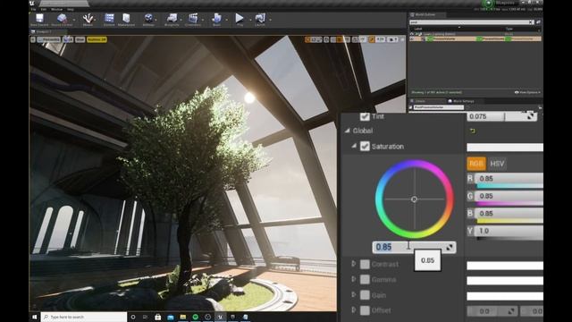Enable the Contrast checkbox
Image resolution: width=572 pixels, height=322 pixels.
click(365, 264)
